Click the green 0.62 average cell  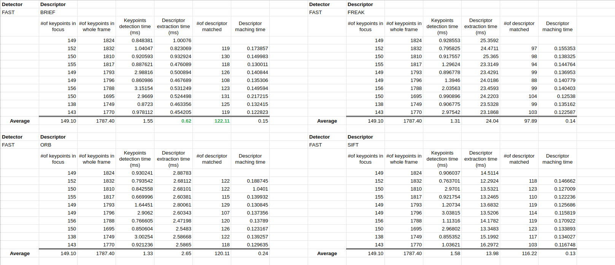(x=173, y=121)
